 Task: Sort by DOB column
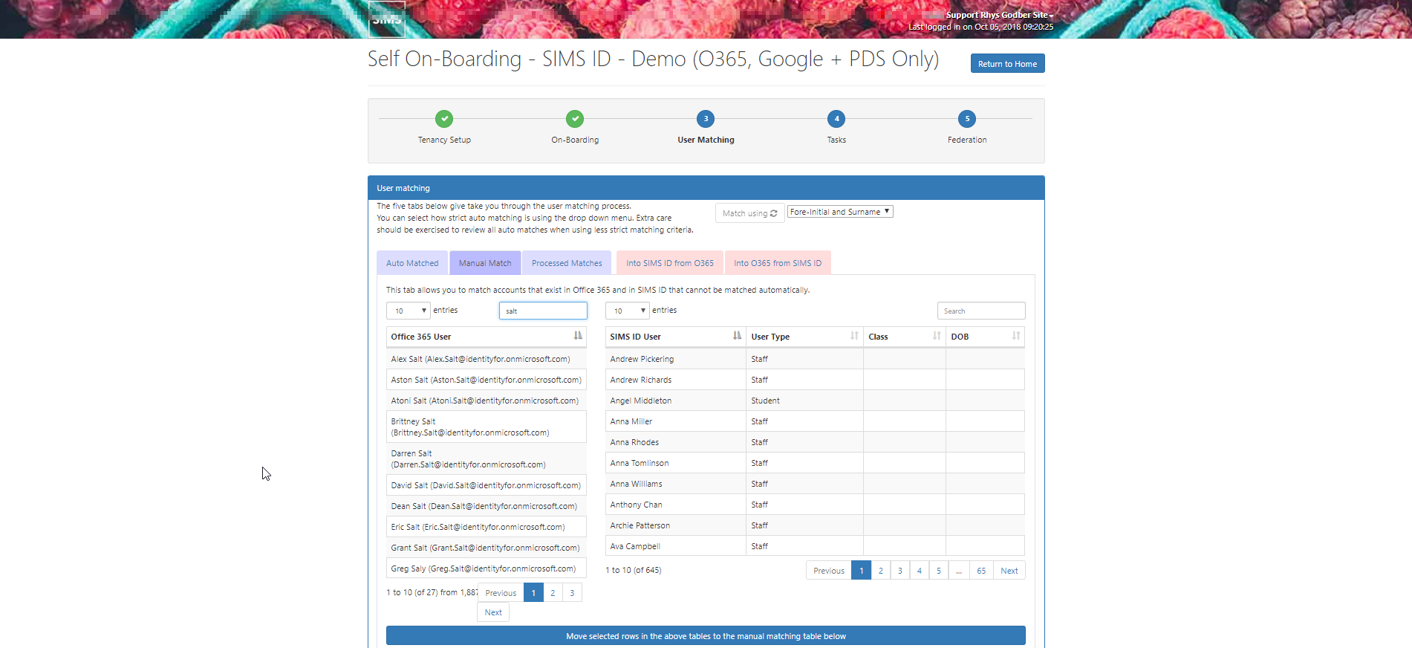tap(986, 337)
